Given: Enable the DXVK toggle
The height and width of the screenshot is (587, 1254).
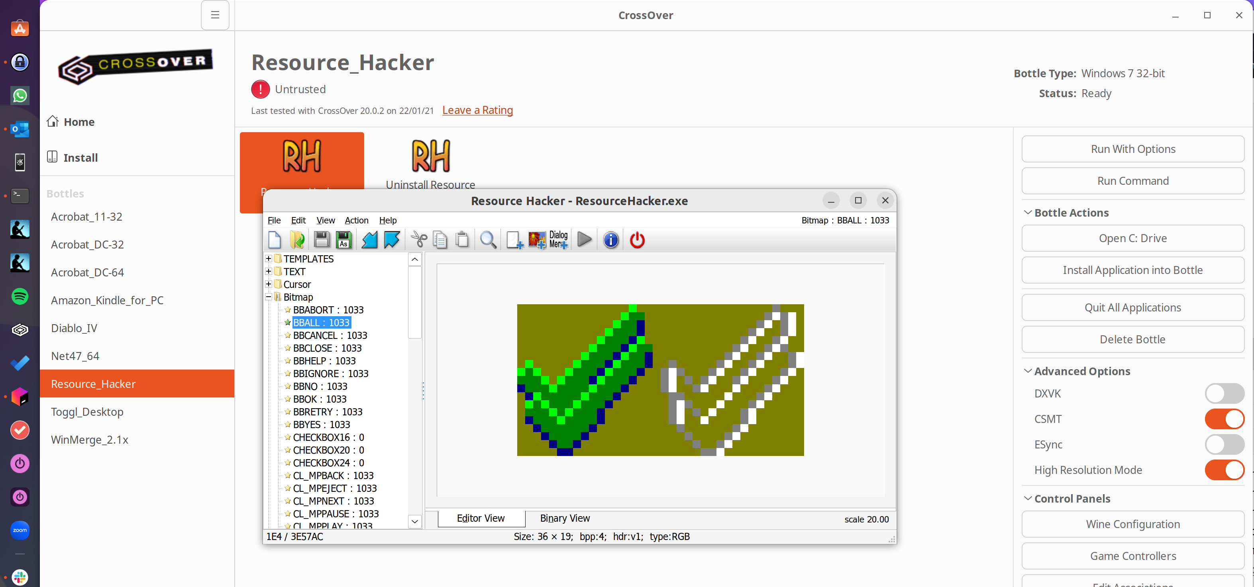Looking at the screenshot, I should tap(1224, 394).
